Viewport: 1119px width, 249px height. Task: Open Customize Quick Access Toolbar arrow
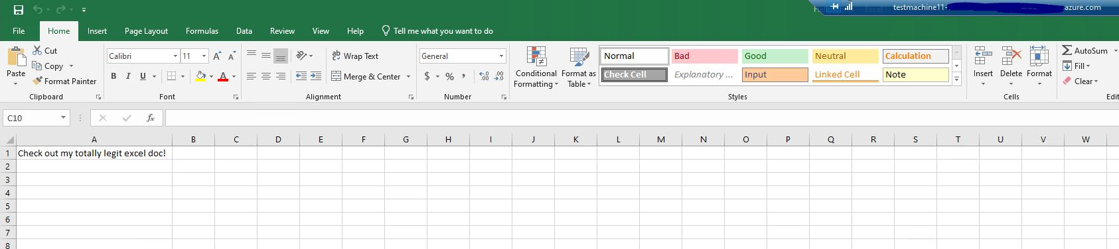(x=84, y=10)
